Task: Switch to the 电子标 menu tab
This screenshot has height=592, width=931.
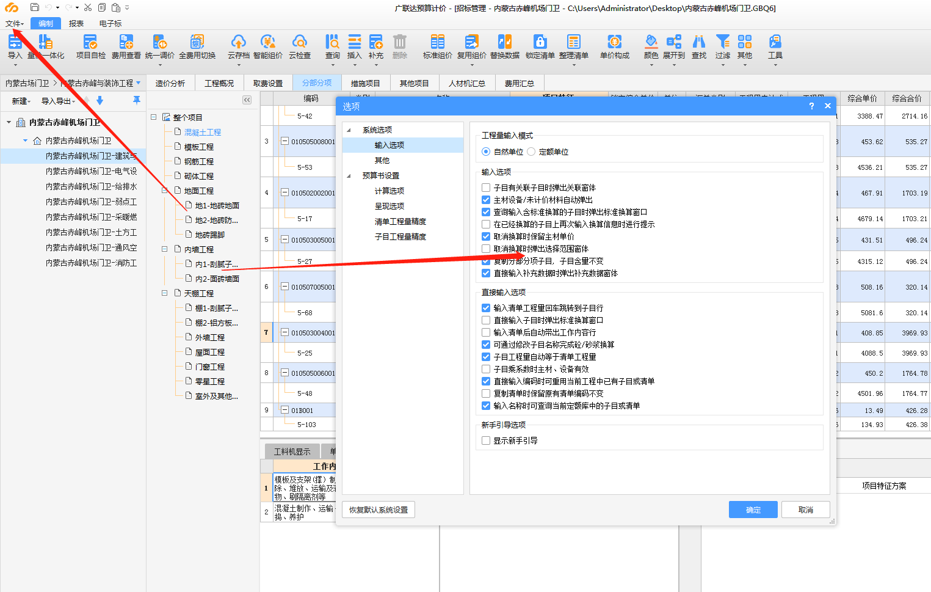Action: click(x=110, y=24)
